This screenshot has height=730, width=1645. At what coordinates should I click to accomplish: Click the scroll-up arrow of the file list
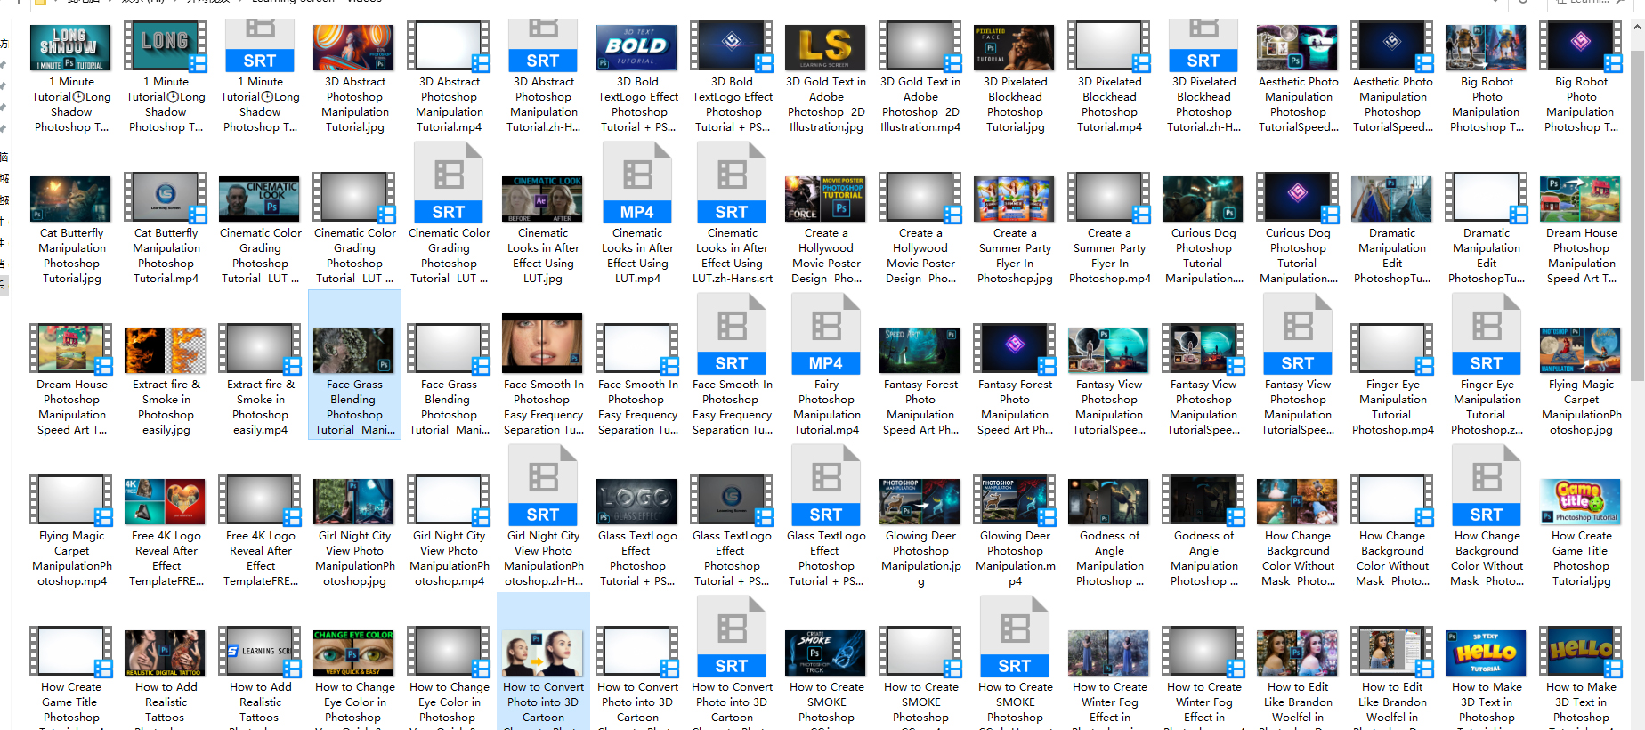coord(1637,28)
